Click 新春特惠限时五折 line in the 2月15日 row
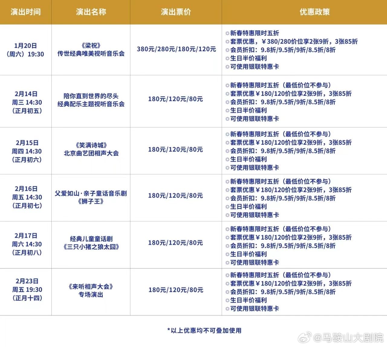 tap(278, 134)
